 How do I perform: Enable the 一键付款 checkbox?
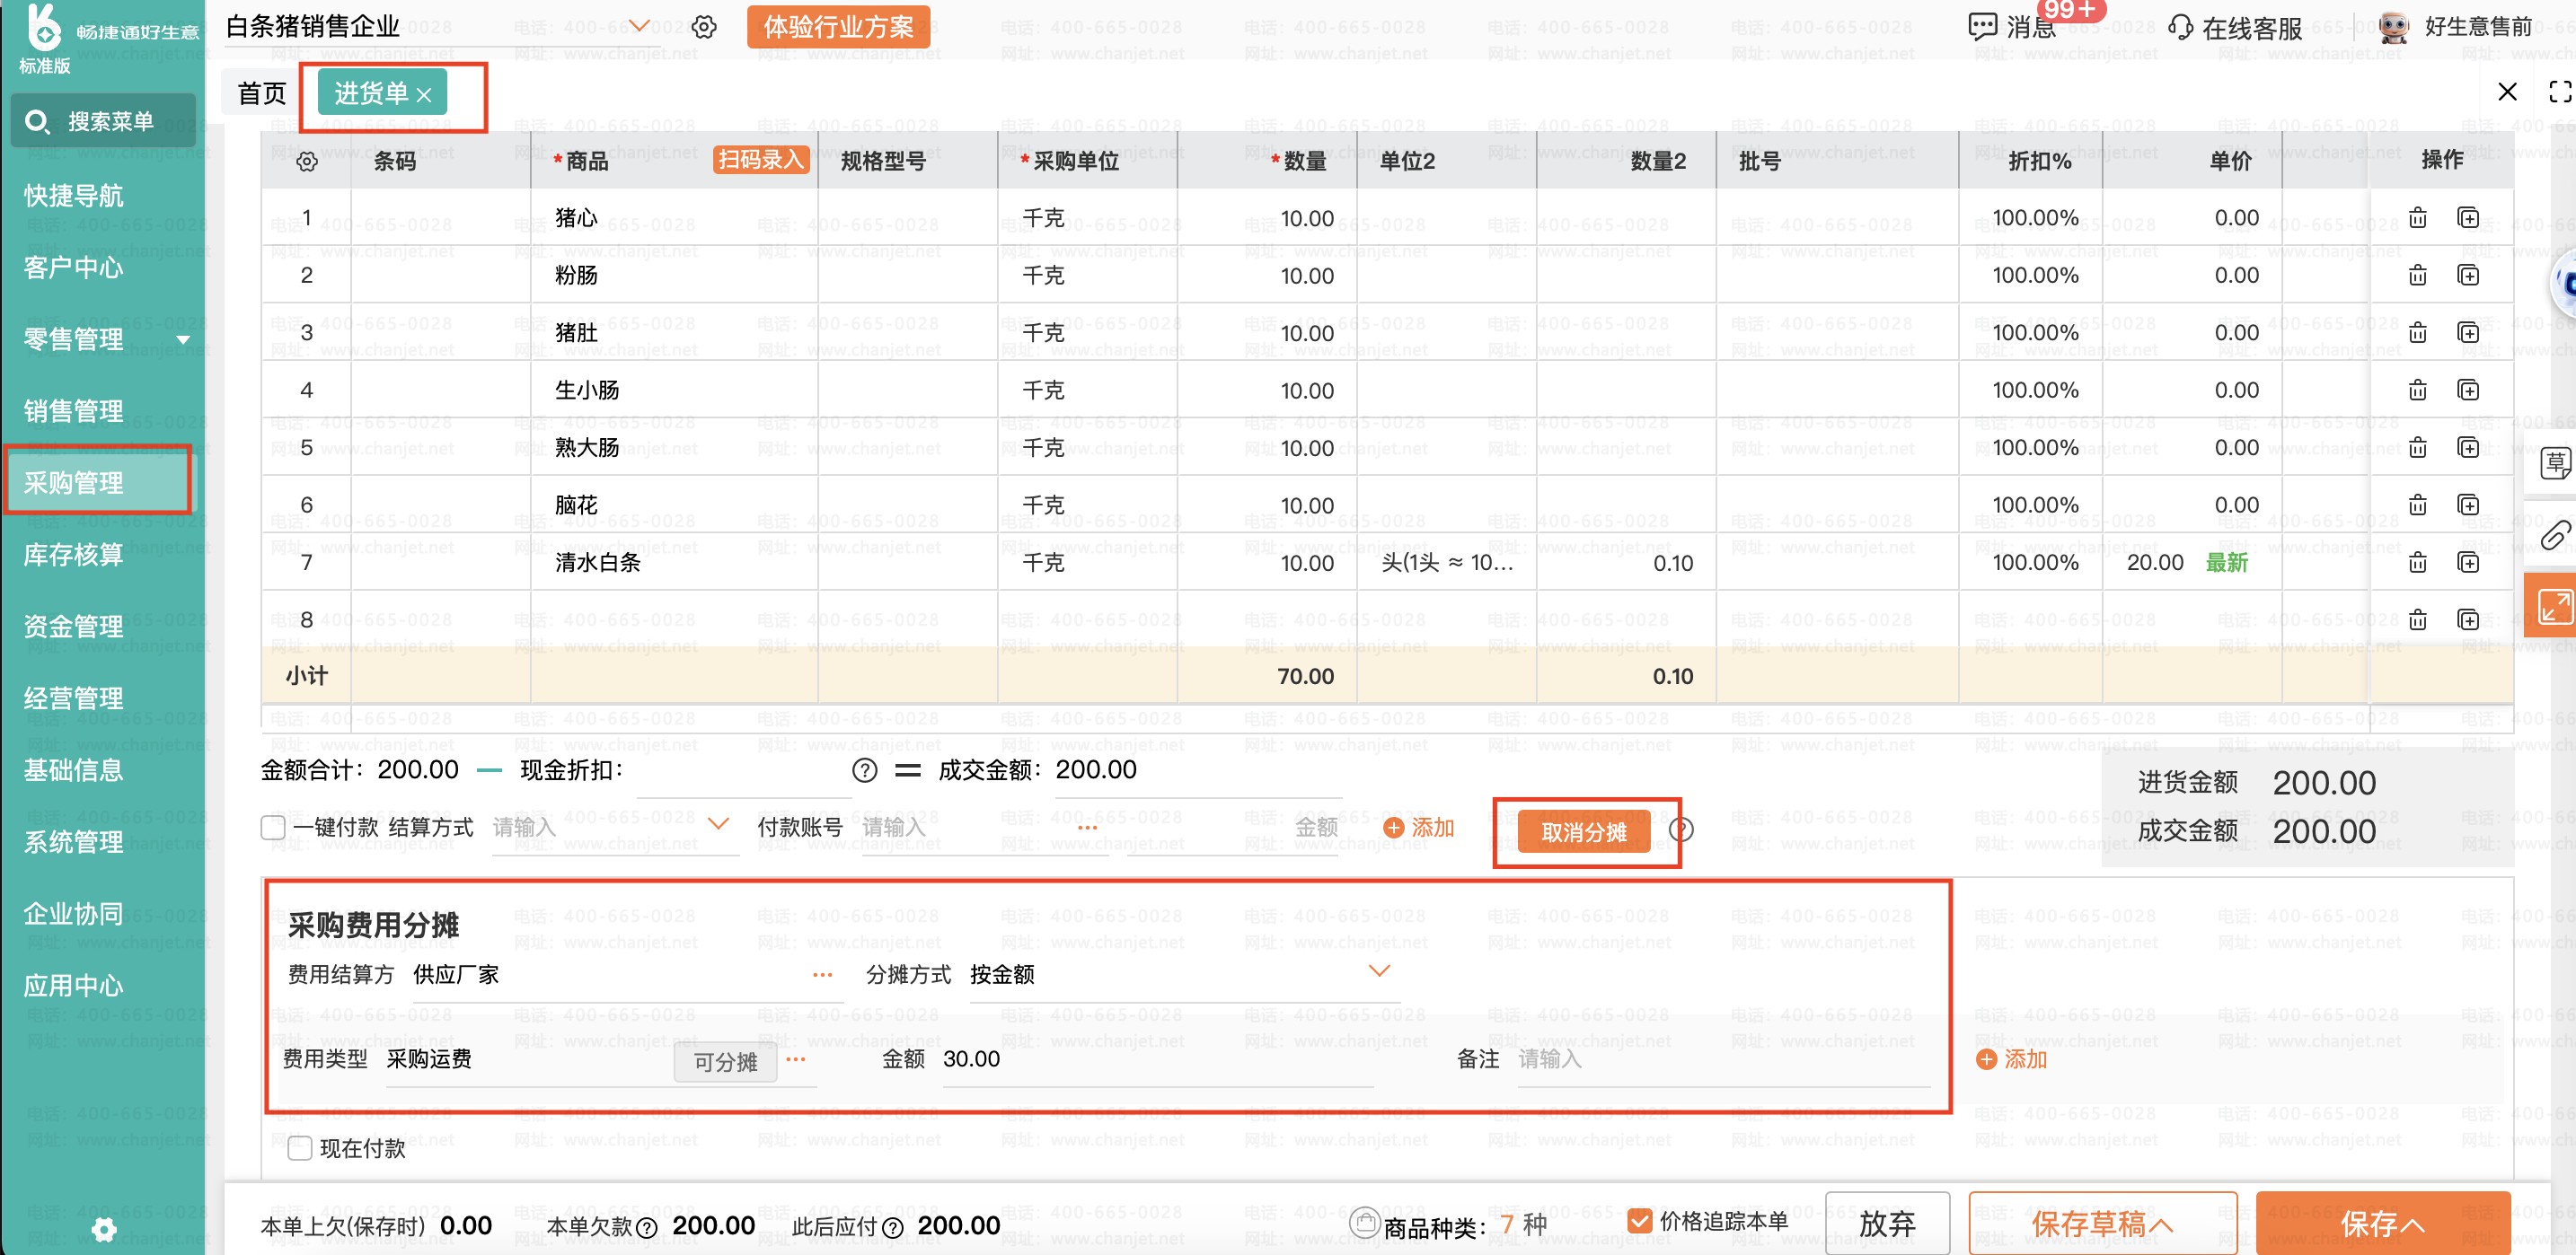pyautogui.click(x=273, y=828)
